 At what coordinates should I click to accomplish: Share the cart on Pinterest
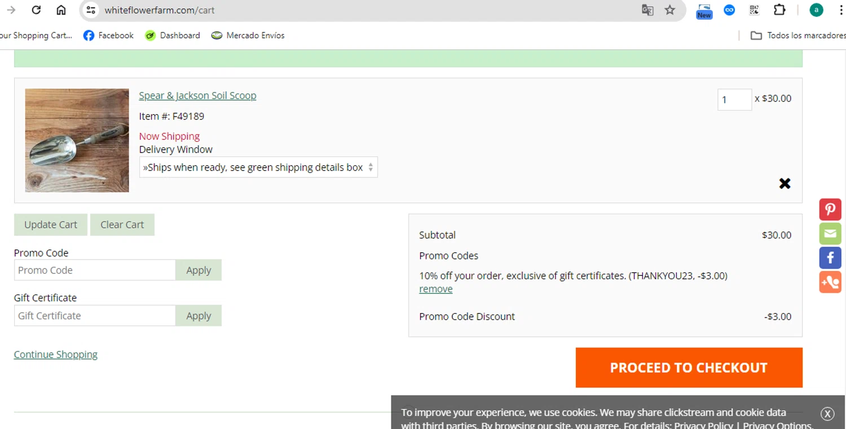(x=830, y=209)
